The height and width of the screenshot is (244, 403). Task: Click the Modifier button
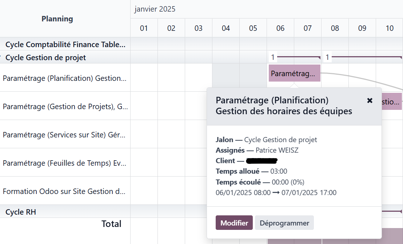coord(234,223)
